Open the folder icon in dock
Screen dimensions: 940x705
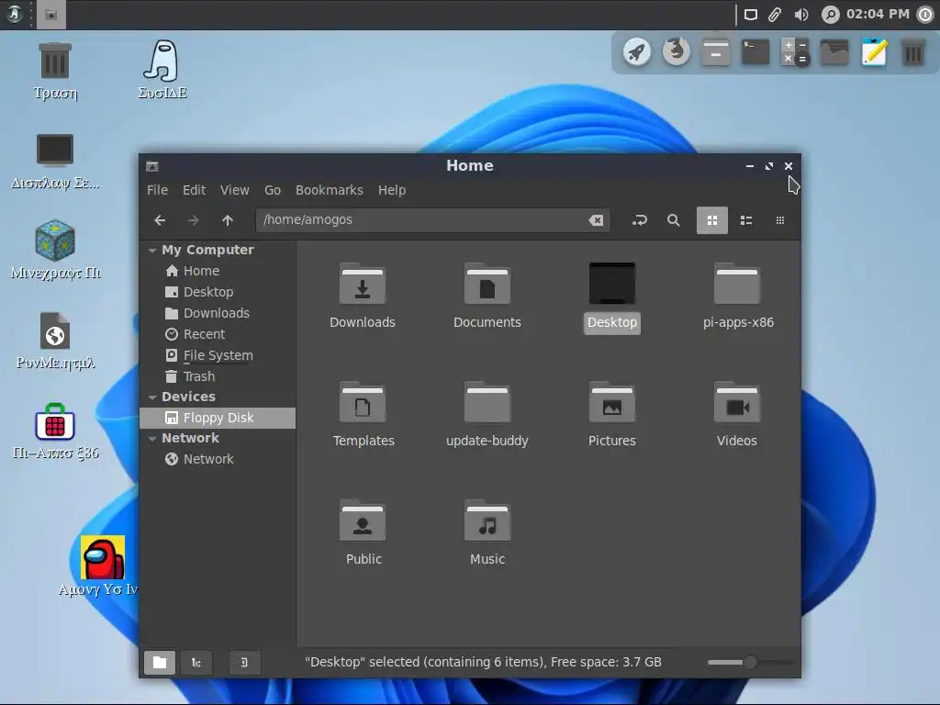click(x=834, y=52)
